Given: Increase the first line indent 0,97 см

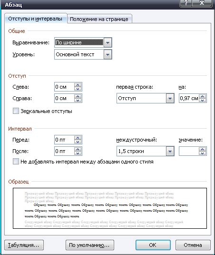Looking at the screenshot, I should tap(202, 96).
